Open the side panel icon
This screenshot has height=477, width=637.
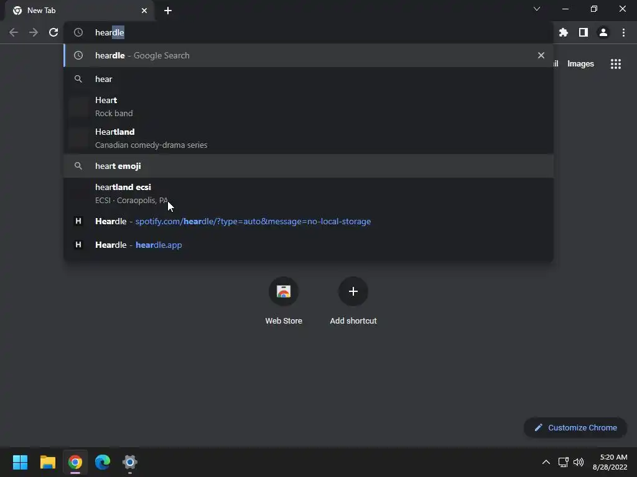584,32
